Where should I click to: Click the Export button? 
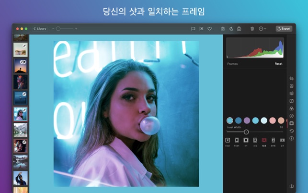pos(284,29)
